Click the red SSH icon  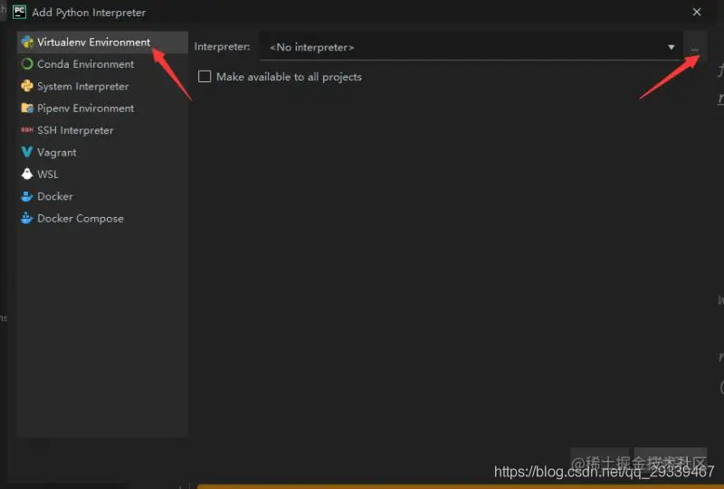27,130
